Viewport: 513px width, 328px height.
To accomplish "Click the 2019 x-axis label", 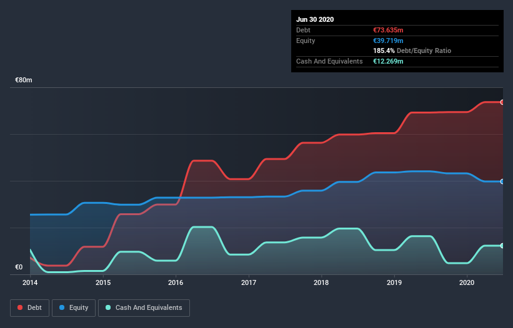I will pos(394,282).
